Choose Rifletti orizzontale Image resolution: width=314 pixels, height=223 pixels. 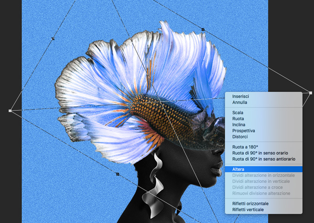[264, 204]
